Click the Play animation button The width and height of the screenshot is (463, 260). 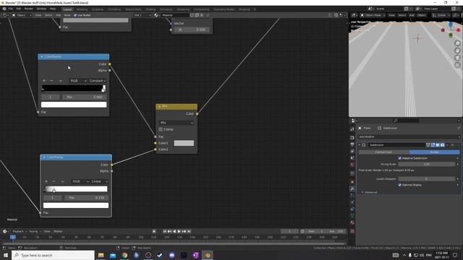(179, 231)
